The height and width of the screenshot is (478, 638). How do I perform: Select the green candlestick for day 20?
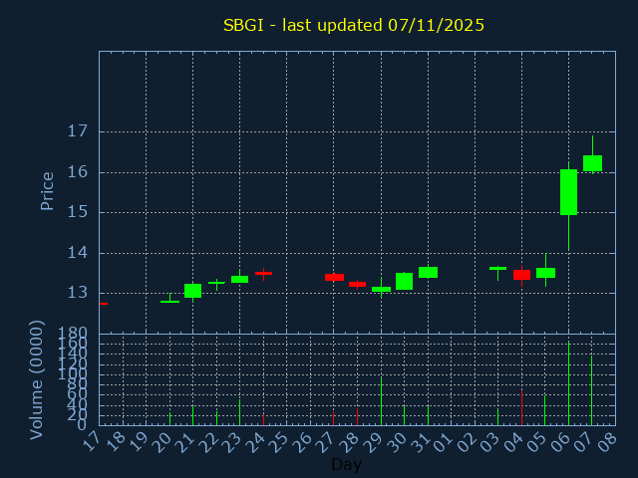coord(169,301)
